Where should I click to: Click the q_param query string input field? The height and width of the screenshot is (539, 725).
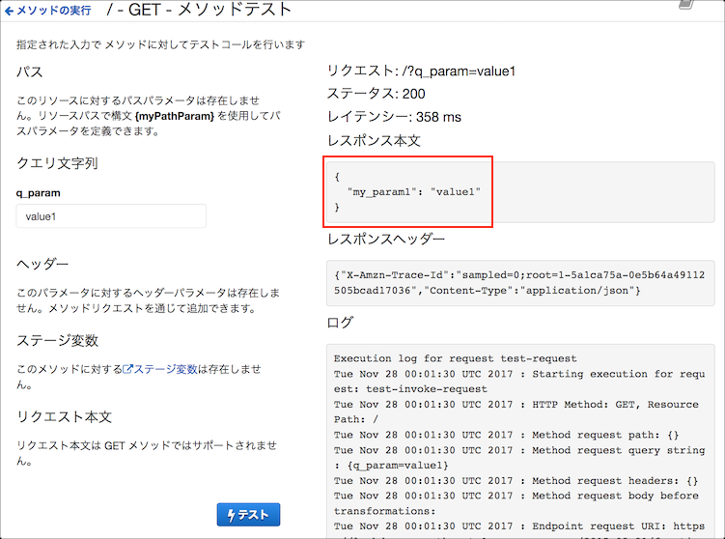tap(111, 216)
